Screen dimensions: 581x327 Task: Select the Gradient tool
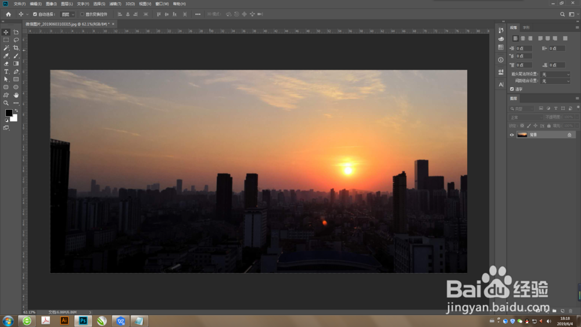16,64
